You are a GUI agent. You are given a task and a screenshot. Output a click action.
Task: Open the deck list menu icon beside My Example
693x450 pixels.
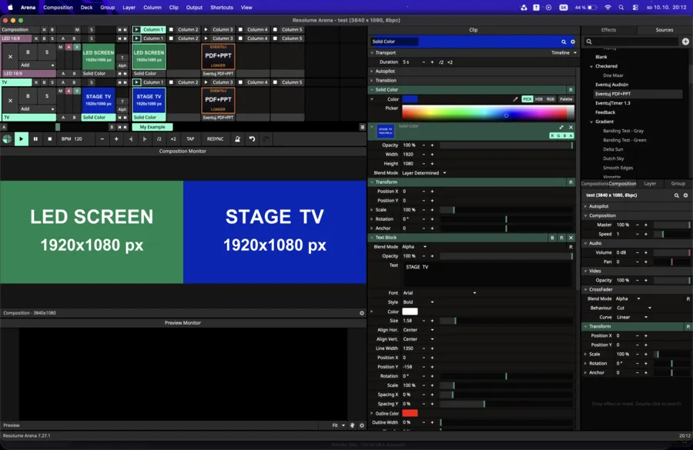[x=363, y=127]
